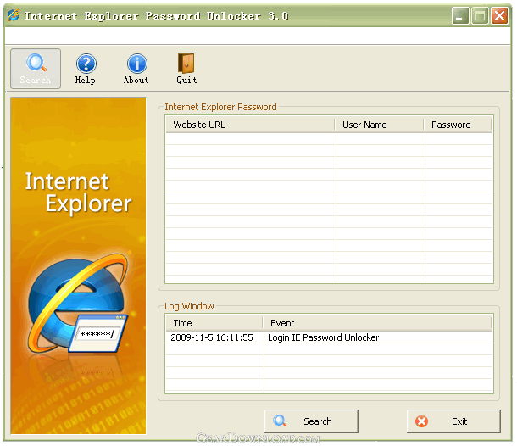This screenshot has height=446, width=517.
Task: Click the IE icon in title bar
Action: 14,15
